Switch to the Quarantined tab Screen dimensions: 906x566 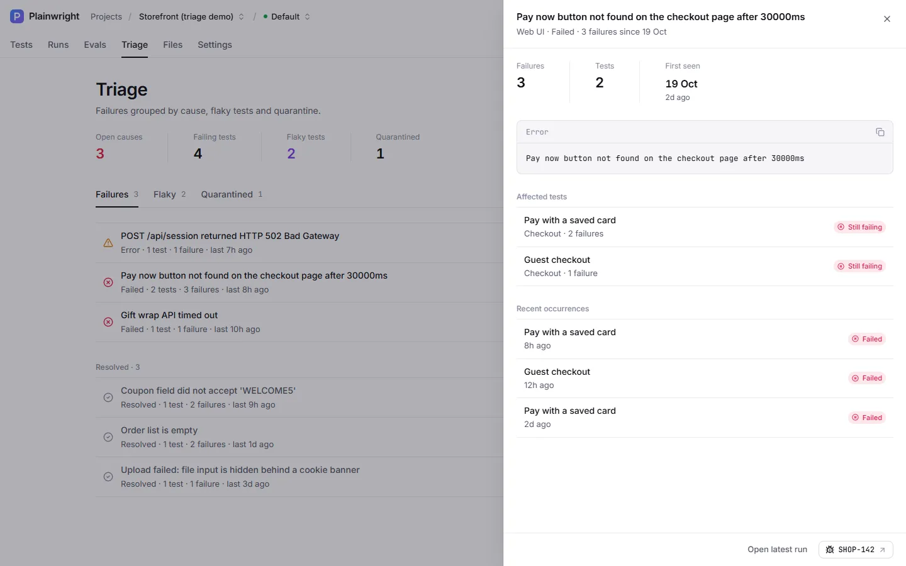(x=232, y=194)
